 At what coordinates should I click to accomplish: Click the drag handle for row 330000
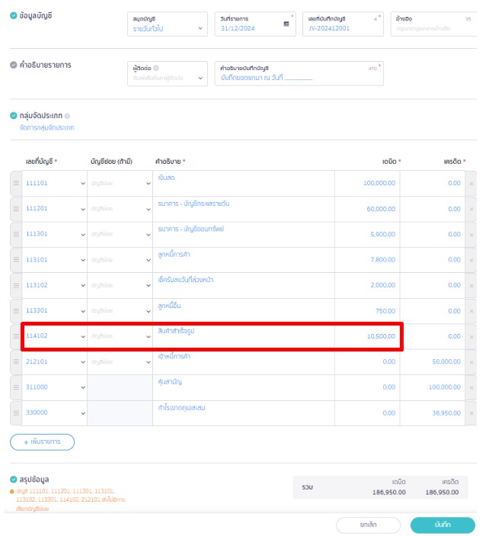click(16, 413)
